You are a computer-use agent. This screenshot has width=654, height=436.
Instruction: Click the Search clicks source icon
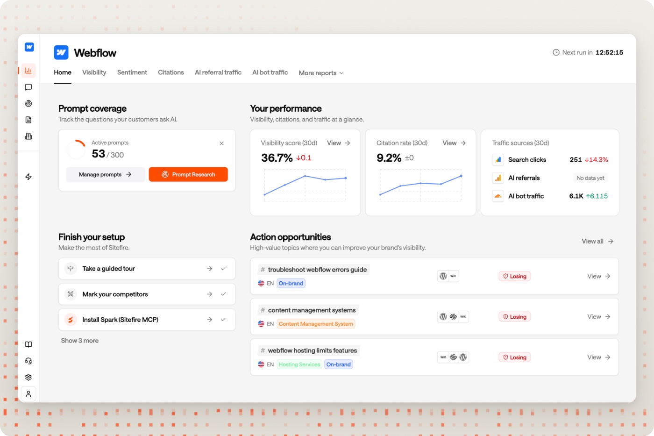click(x=498, y=160)
